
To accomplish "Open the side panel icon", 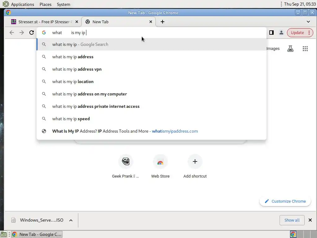I will (x=271, y=33).
